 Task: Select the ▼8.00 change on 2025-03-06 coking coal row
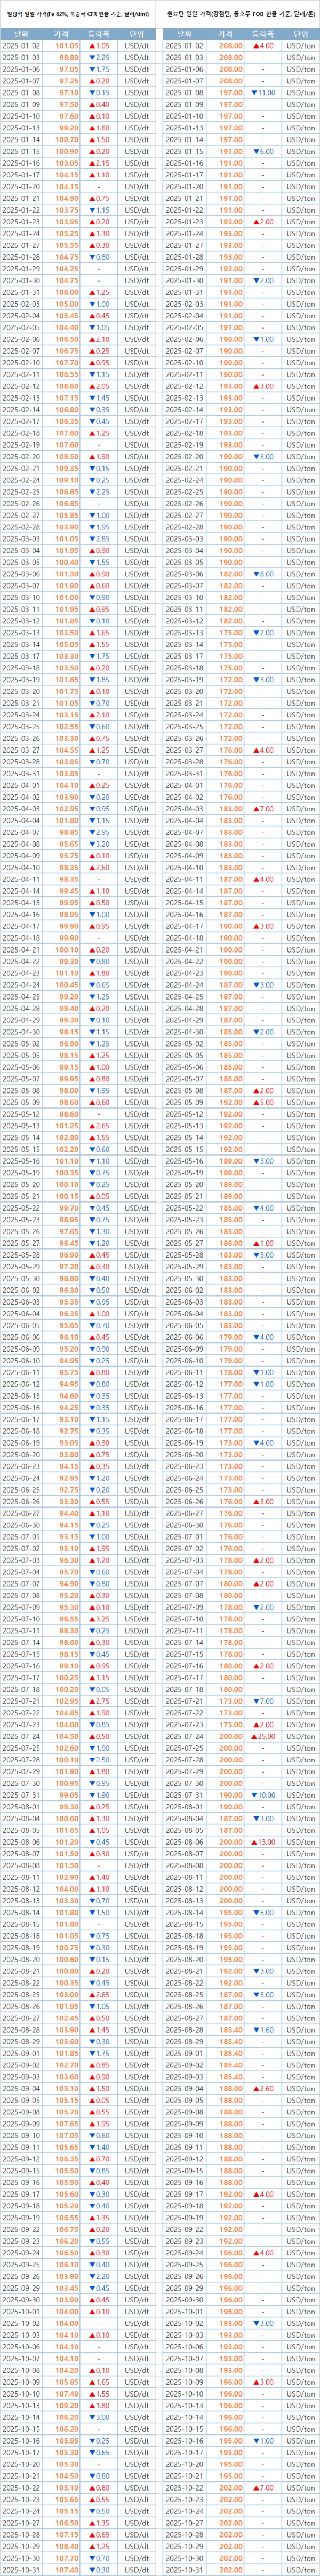point(263,574)
